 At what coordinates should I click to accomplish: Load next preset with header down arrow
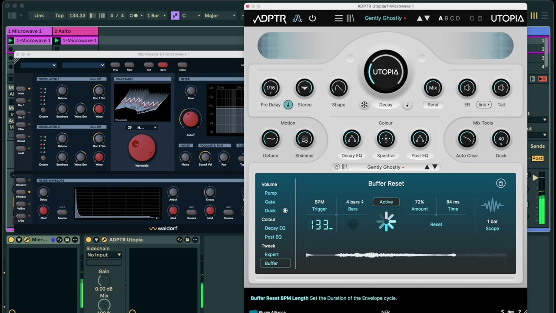pos(427,18)
